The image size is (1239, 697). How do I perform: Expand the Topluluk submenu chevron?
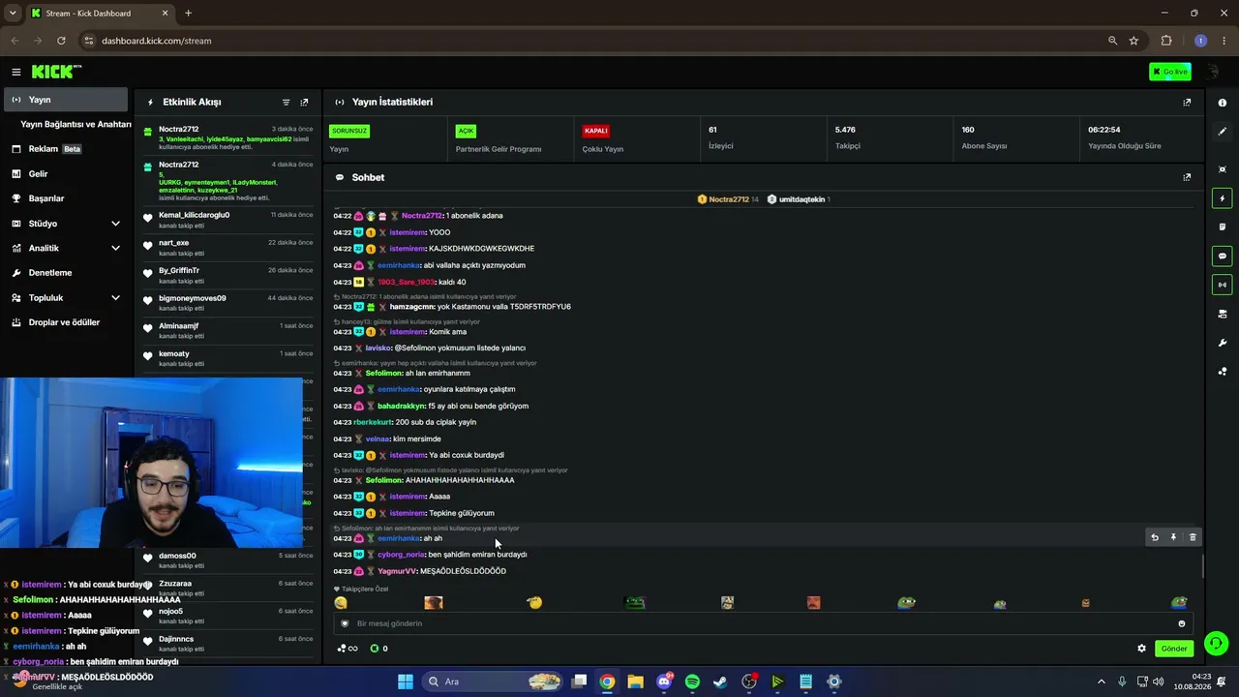pos(115,298)
